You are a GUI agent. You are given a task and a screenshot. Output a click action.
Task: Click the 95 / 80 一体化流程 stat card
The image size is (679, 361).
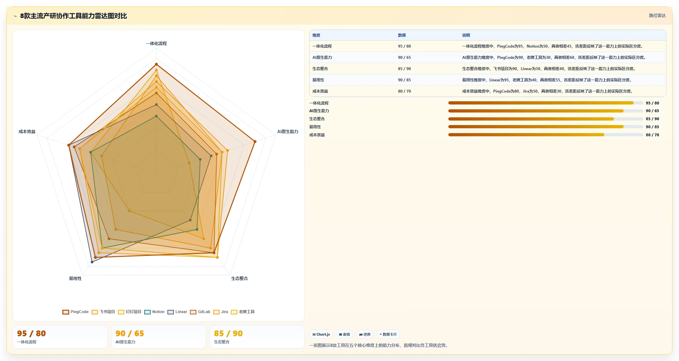[60, 337]
